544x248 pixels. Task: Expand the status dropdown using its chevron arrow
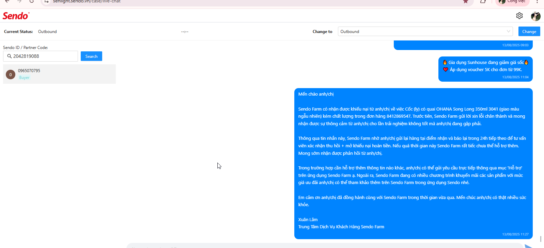click(509, 31)
